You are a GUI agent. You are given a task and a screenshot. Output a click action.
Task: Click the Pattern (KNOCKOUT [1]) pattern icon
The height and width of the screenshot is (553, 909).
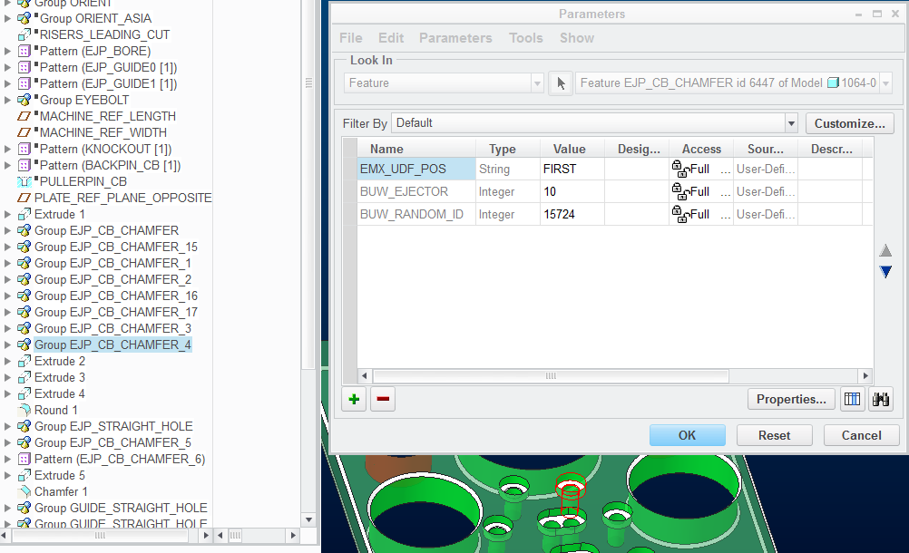(24, 149)
